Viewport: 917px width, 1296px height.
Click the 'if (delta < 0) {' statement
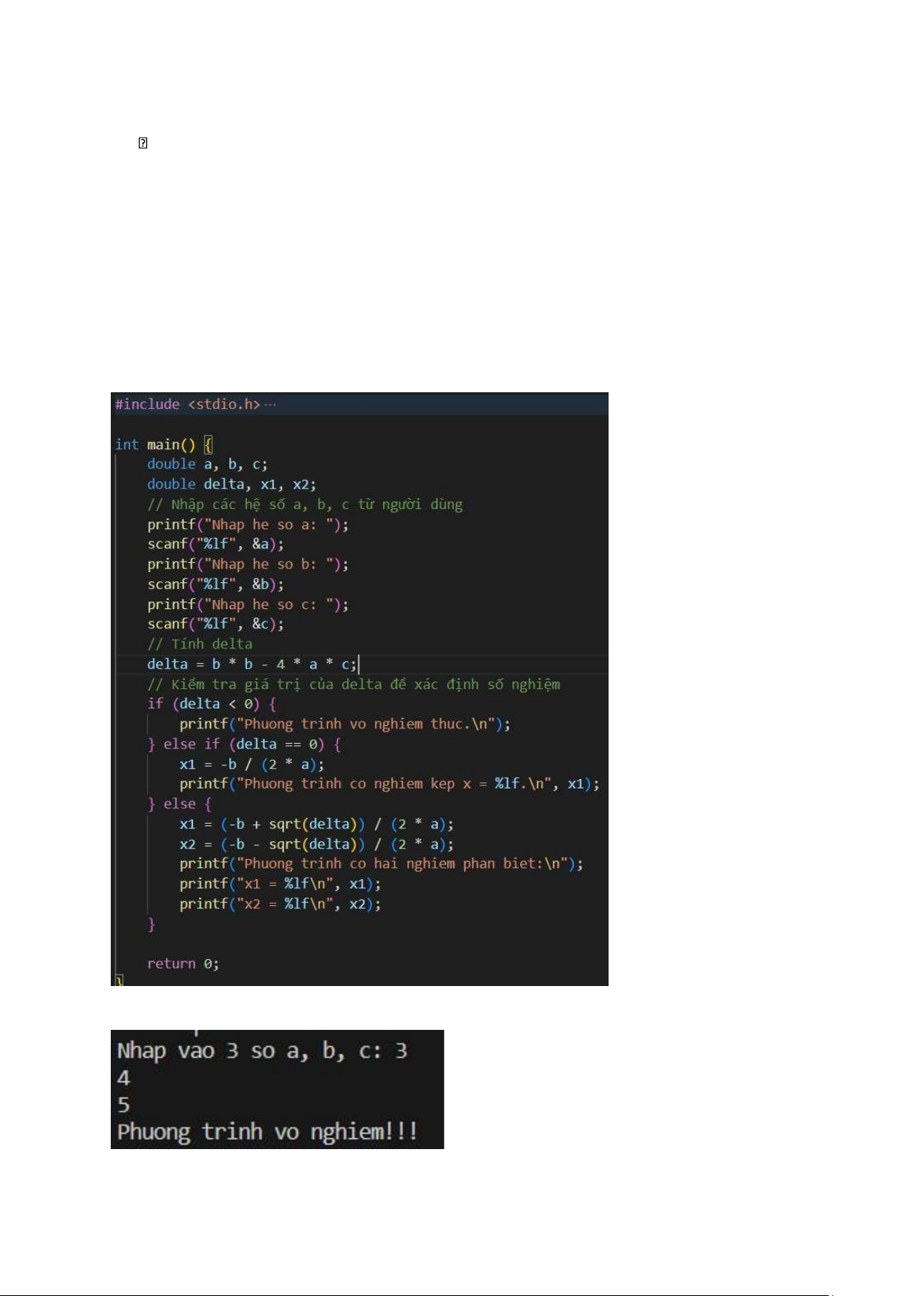tap(212, 704)
